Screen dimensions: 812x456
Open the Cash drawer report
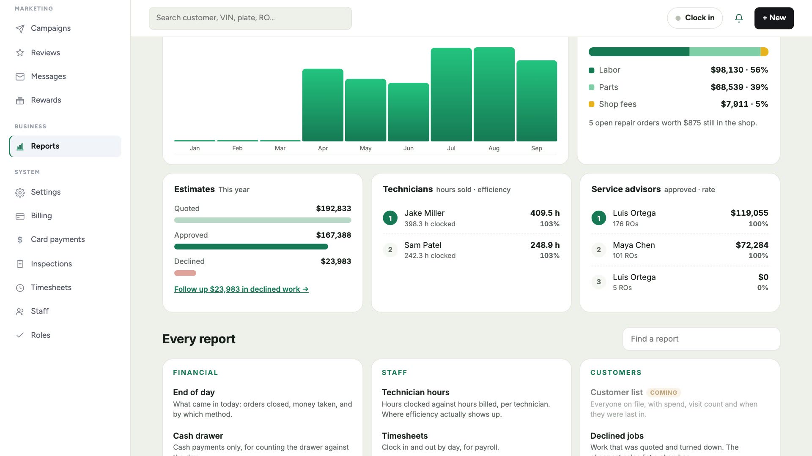198,436
